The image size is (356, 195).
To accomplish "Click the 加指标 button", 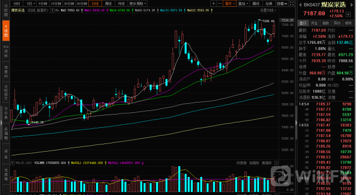I will (254, 163).
